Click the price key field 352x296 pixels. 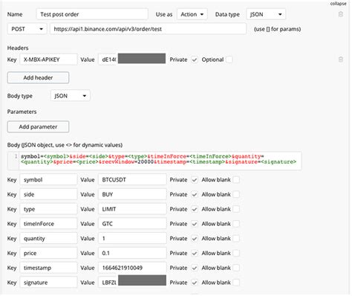[x=48, y=253]
